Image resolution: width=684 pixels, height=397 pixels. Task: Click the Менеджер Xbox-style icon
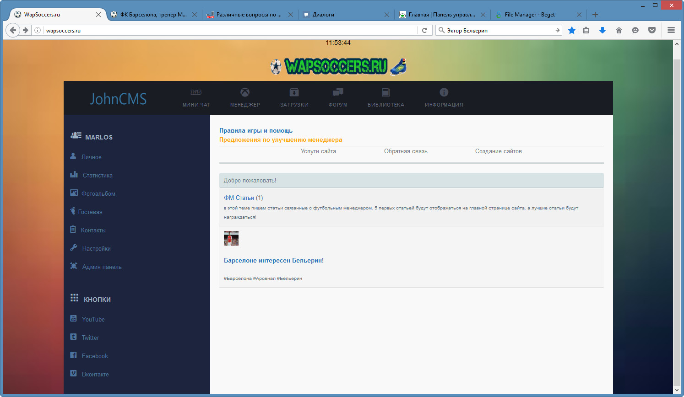[x=245, y=93]
